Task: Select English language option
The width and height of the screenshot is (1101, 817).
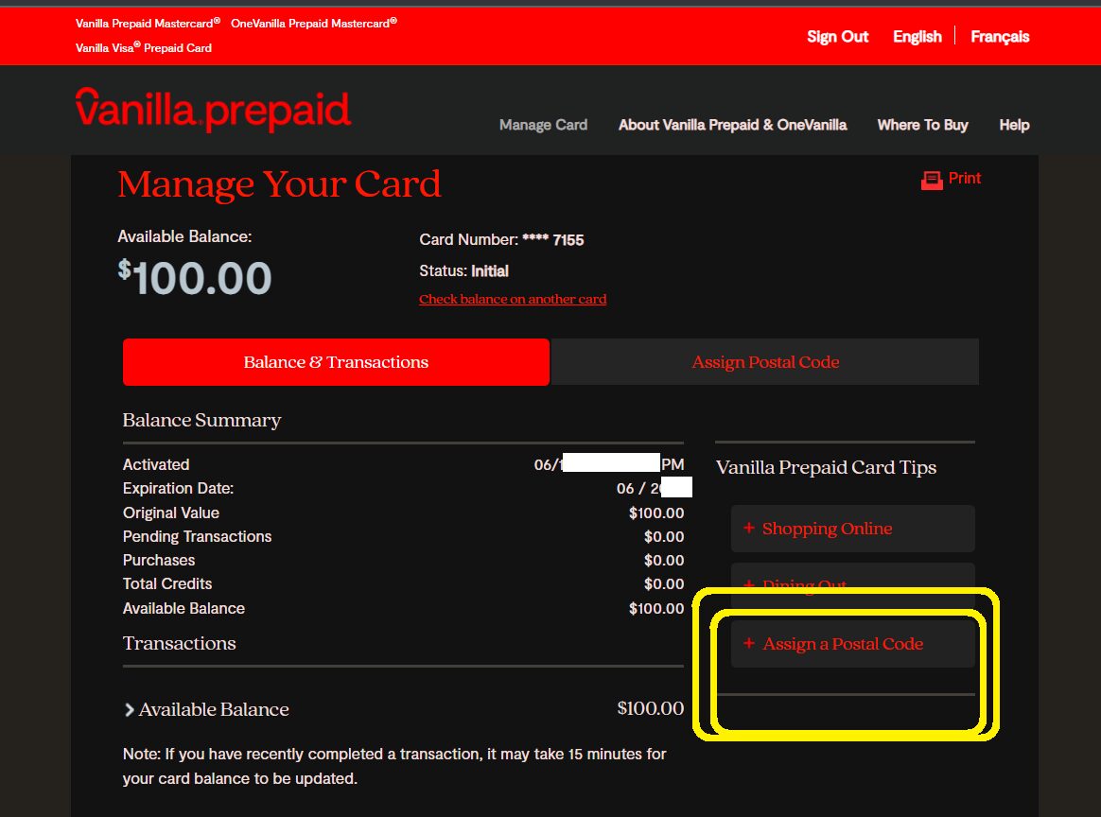Action: coord(917,37)
